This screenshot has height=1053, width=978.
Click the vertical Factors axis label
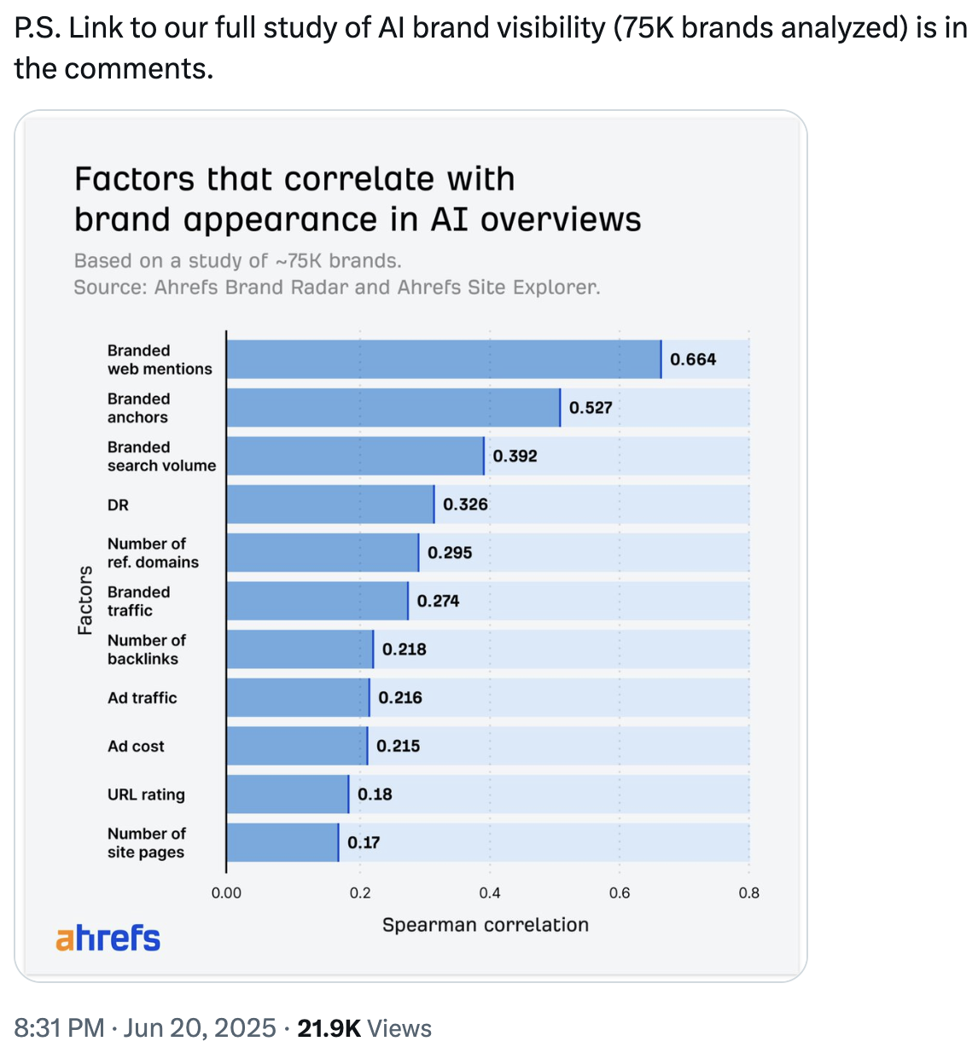[85, 600]
